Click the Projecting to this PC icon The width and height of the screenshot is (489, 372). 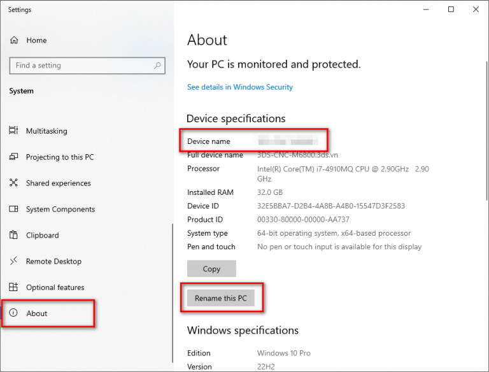[x=13, y=157]
